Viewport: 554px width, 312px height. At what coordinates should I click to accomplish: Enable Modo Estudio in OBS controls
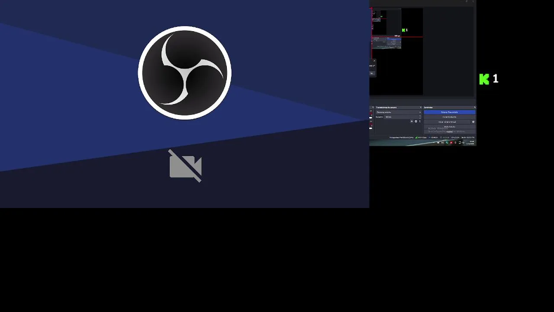[x=449, y=127]
